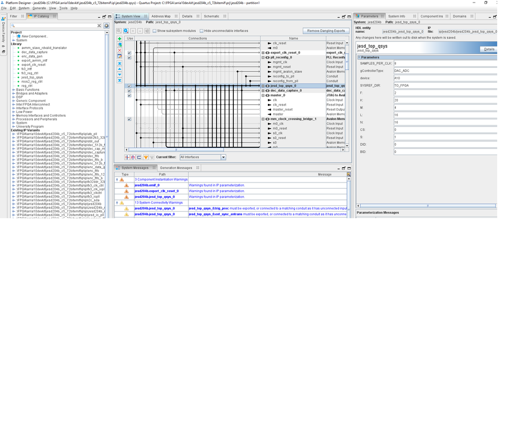Expand the Basic Functions tree node
Screen dimensions: 509x440
pos(14,90)
